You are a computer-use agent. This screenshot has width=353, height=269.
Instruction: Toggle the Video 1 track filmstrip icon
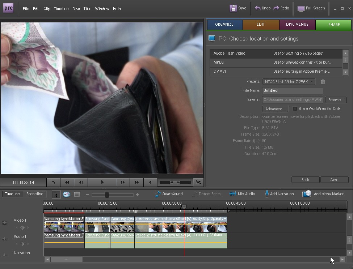(5, 223)
